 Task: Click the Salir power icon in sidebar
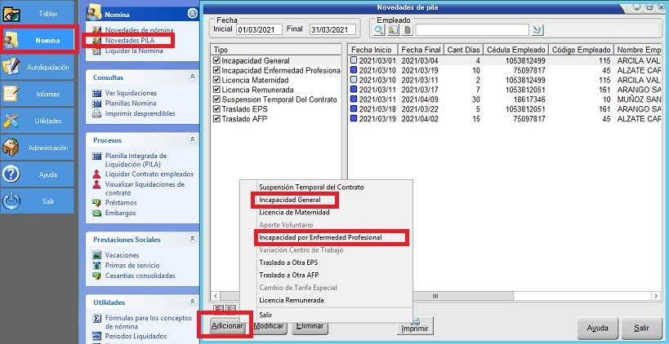[12, 201]
